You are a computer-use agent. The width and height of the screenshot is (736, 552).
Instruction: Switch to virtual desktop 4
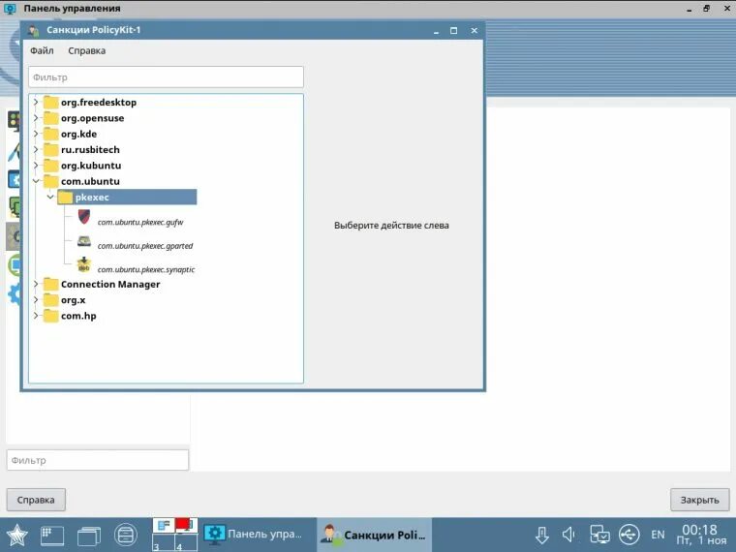[x=186, y=542]
